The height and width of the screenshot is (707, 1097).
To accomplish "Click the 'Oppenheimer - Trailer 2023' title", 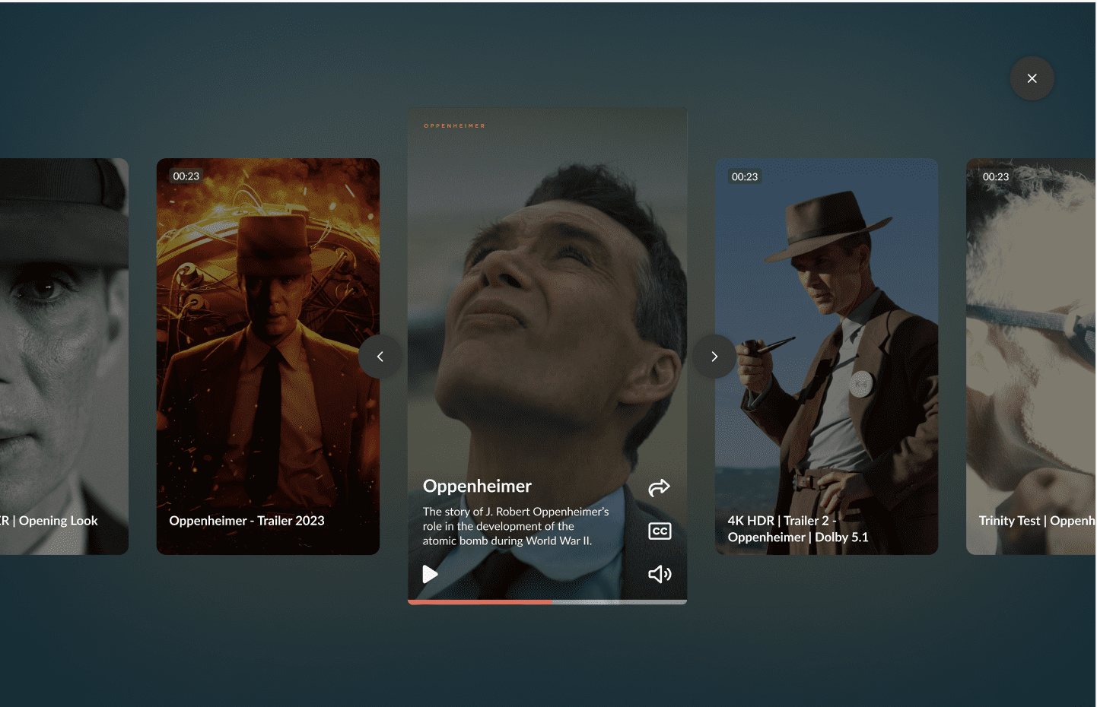I will (246, 521).
